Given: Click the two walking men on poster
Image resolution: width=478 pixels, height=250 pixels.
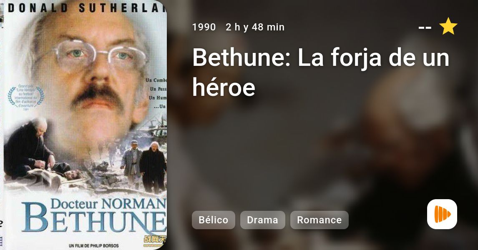Looking at the screenshot, I should [x=143, y=166].
